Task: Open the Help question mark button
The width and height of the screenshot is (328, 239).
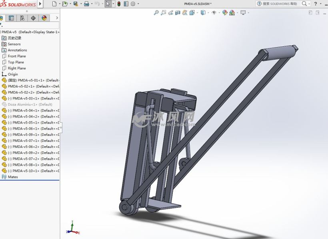Action: [x=315, y=4]
